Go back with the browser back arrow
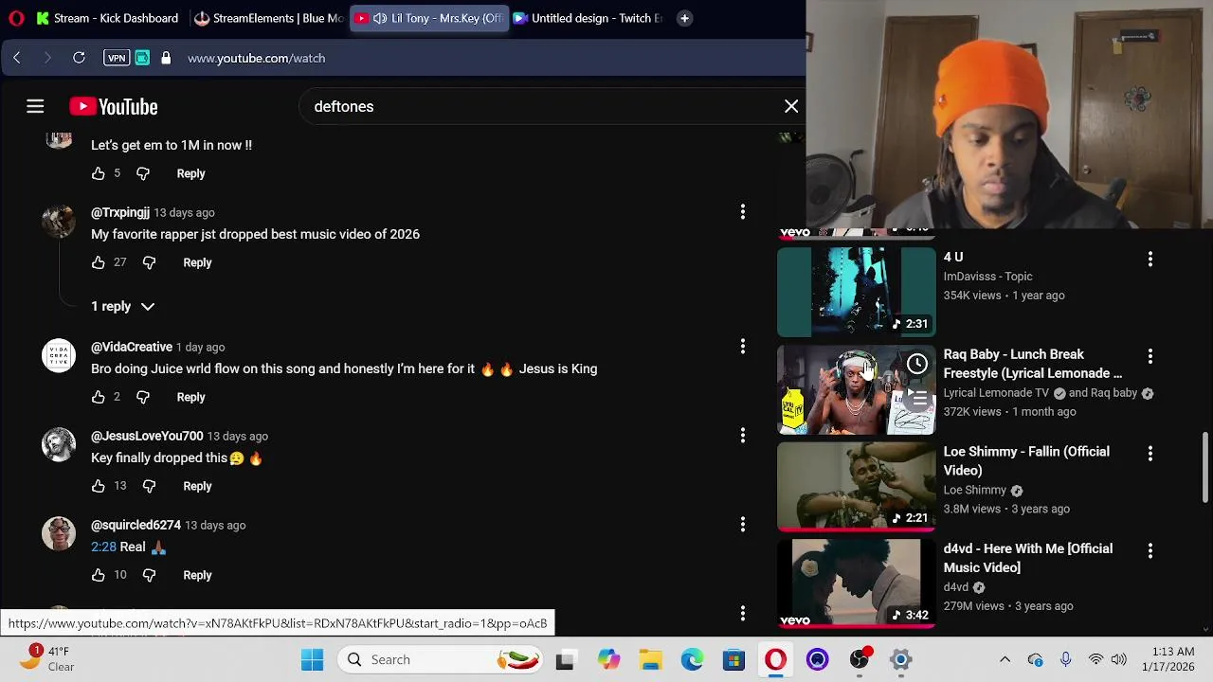1213x682 pixels. pyautogui.click(x=17, y=58)
